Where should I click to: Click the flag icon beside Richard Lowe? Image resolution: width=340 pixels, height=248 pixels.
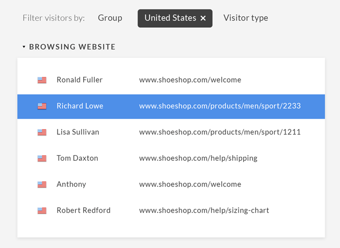42,107
